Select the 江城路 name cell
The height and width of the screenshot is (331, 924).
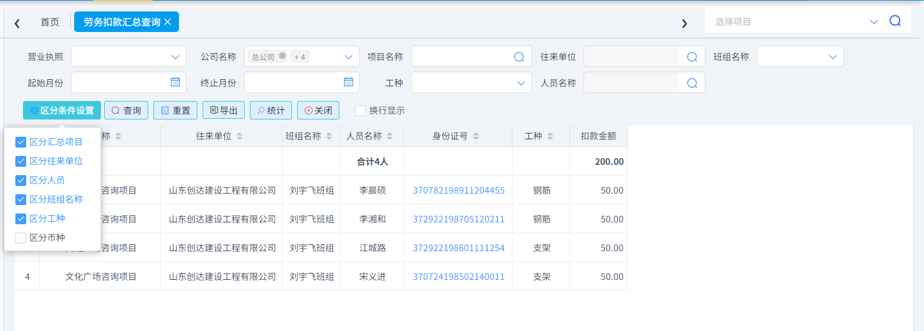click(x=372, y=248)
